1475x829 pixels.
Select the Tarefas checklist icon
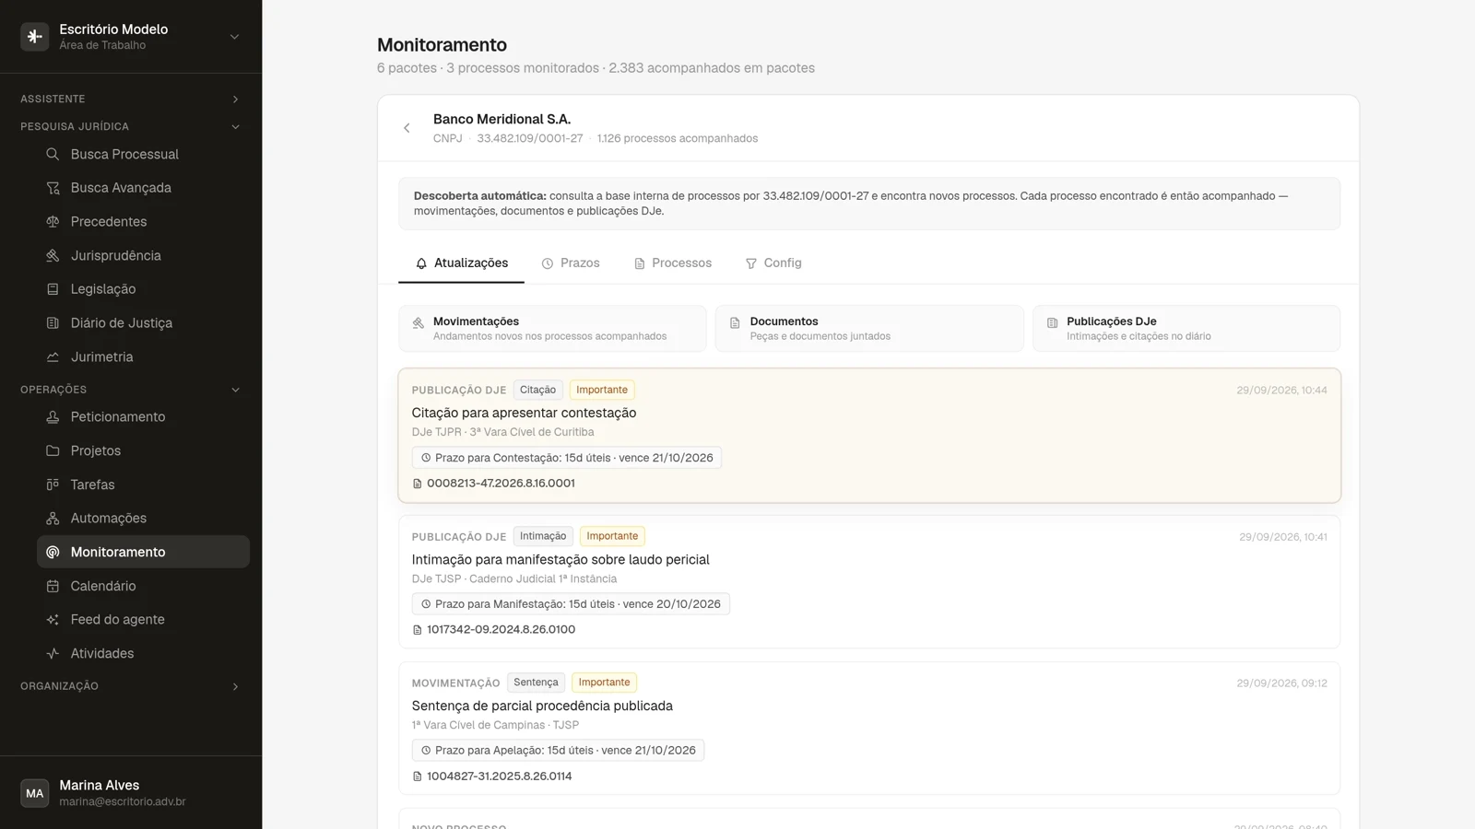point(53,485)
